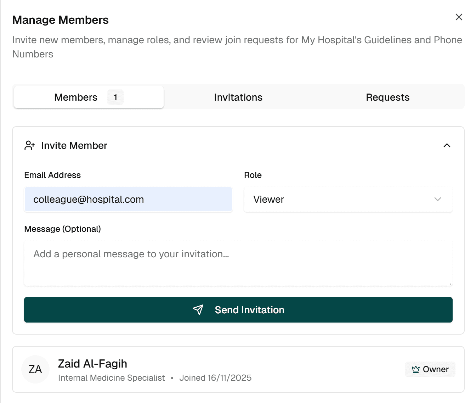Click the member count badge
This screenshot has height=403, width=476.
[115, 97]
